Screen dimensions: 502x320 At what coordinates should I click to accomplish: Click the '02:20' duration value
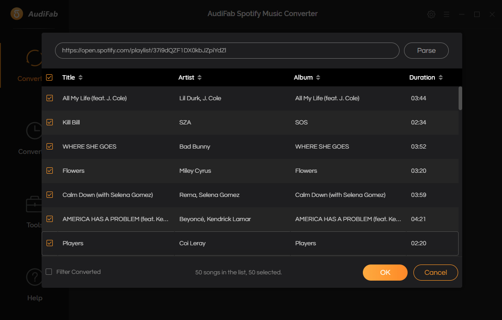coord(418,243)
